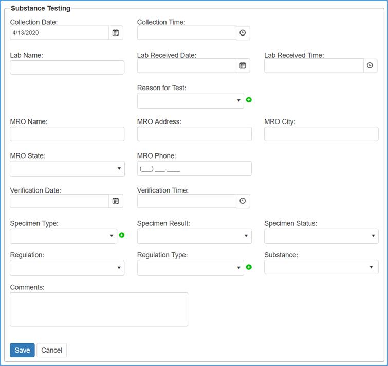Screen dimensions: 388x366
Task: Expand the Specimen Result dropdown
Action: [194, 236]
